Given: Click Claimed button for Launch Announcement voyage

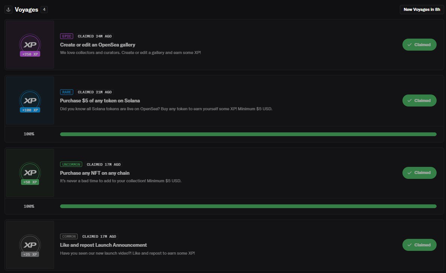Looking at the screenshot, I should click(x=419, y=245).
